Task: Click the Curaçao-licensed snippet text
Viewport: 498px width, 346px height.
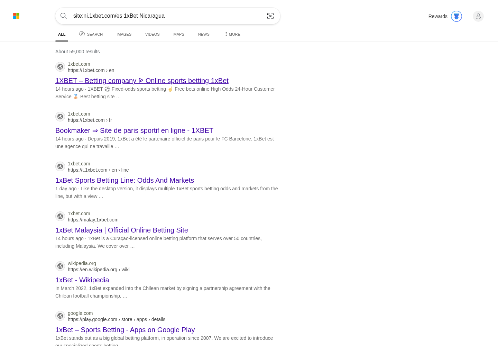Action: (x=158, y=242)
